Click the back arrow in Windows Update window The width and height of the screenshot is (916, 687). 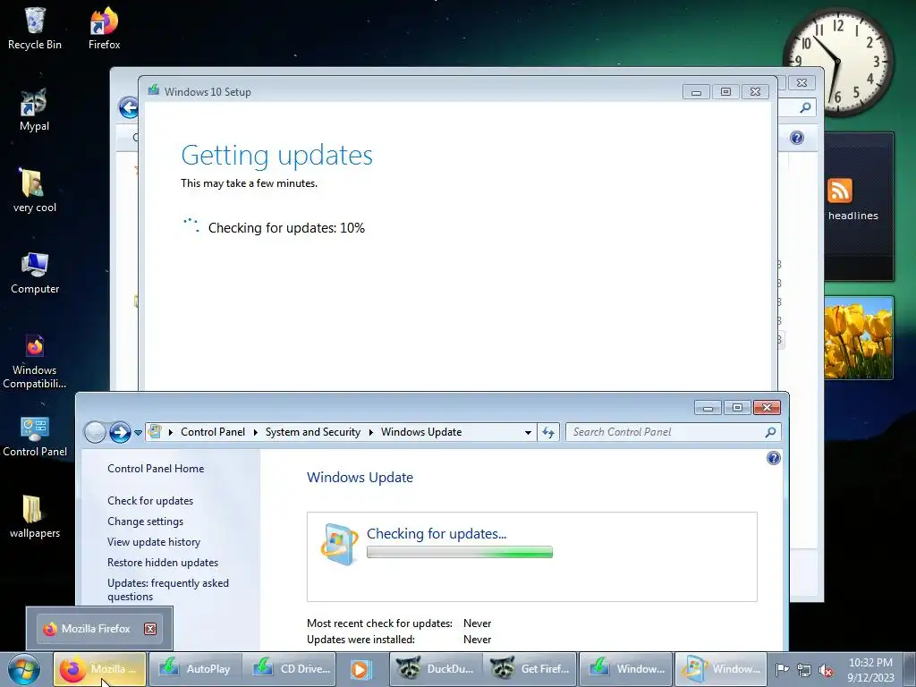(x=95, y=432)
